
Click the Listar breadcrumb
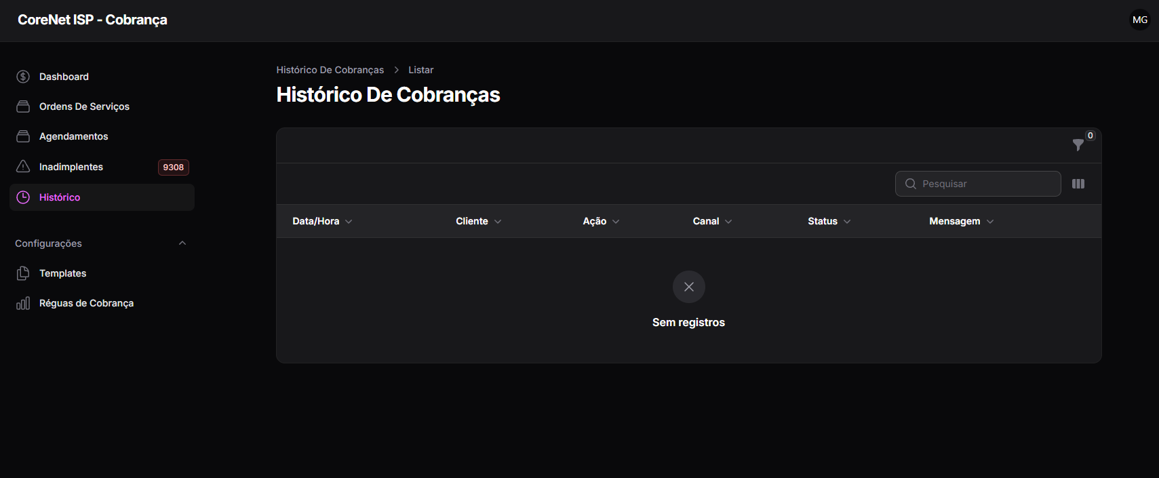420,70
